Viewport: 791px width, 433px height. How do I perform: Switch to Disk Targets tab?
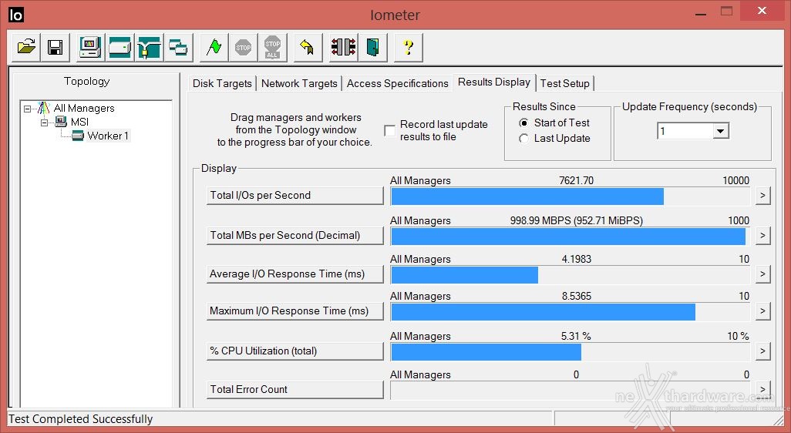(x=222, y=84)
